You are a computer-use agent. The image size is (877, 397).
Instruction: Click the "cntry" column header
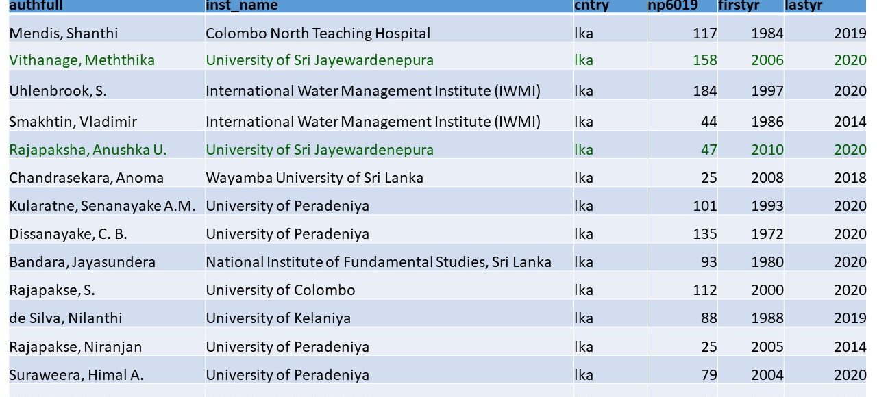[x=591, y=5]
